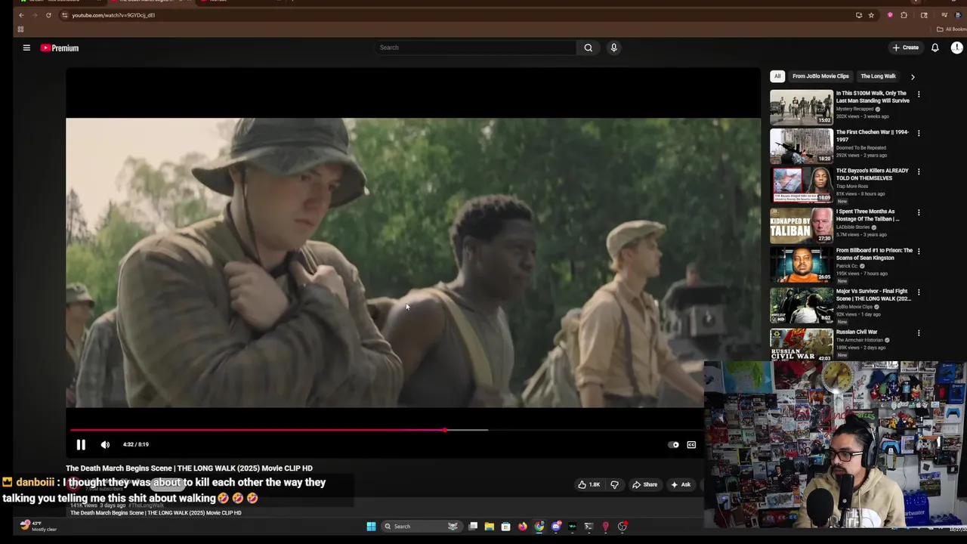Open options for Hostage Of The Taliban video

click(919, 212)
